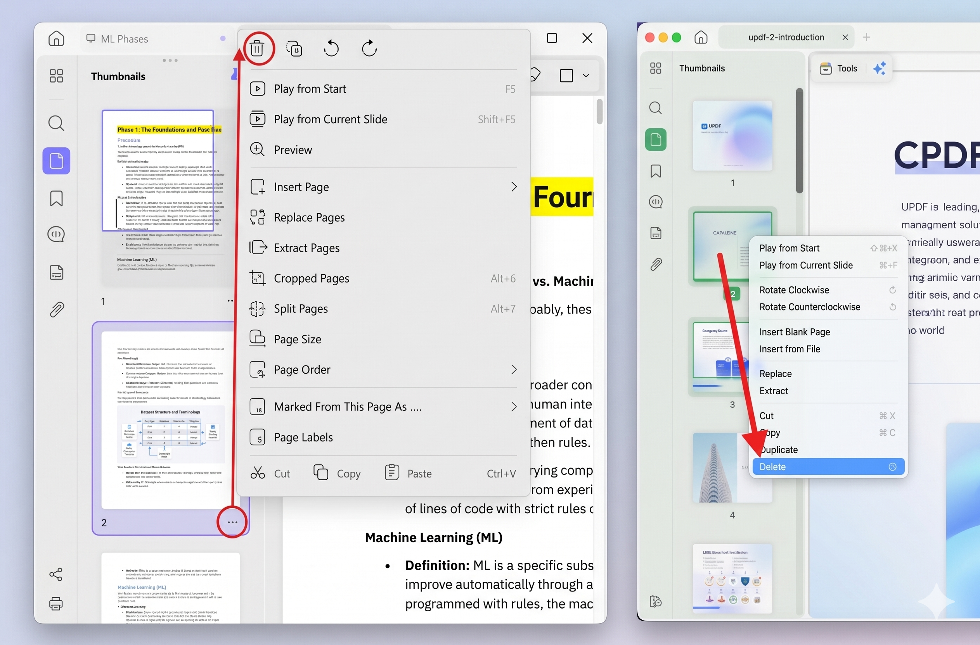Click the AI sparkle icon next to Tools
The height and width of the screenshot is (645, 980).
click(879, 68)
